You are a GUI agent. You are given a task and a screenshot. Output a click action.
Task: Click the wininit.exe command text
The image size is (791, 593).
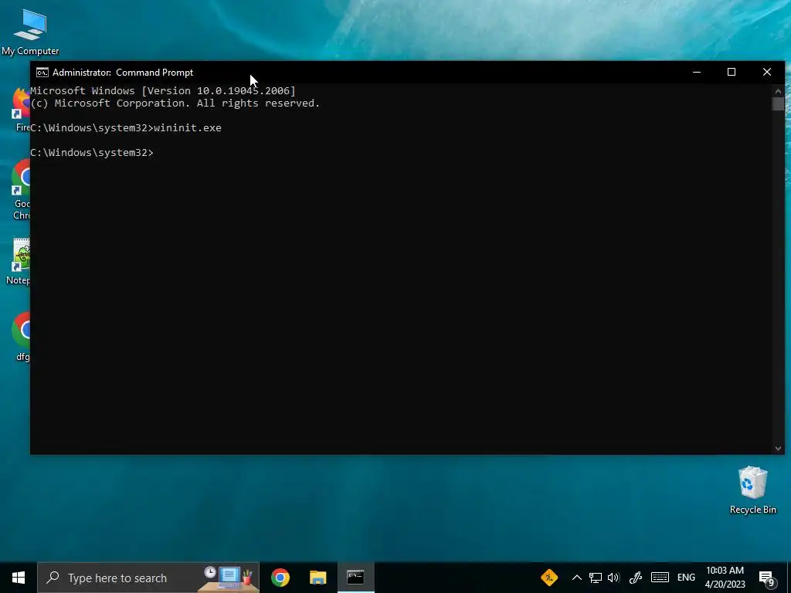(x=188, y=128)
